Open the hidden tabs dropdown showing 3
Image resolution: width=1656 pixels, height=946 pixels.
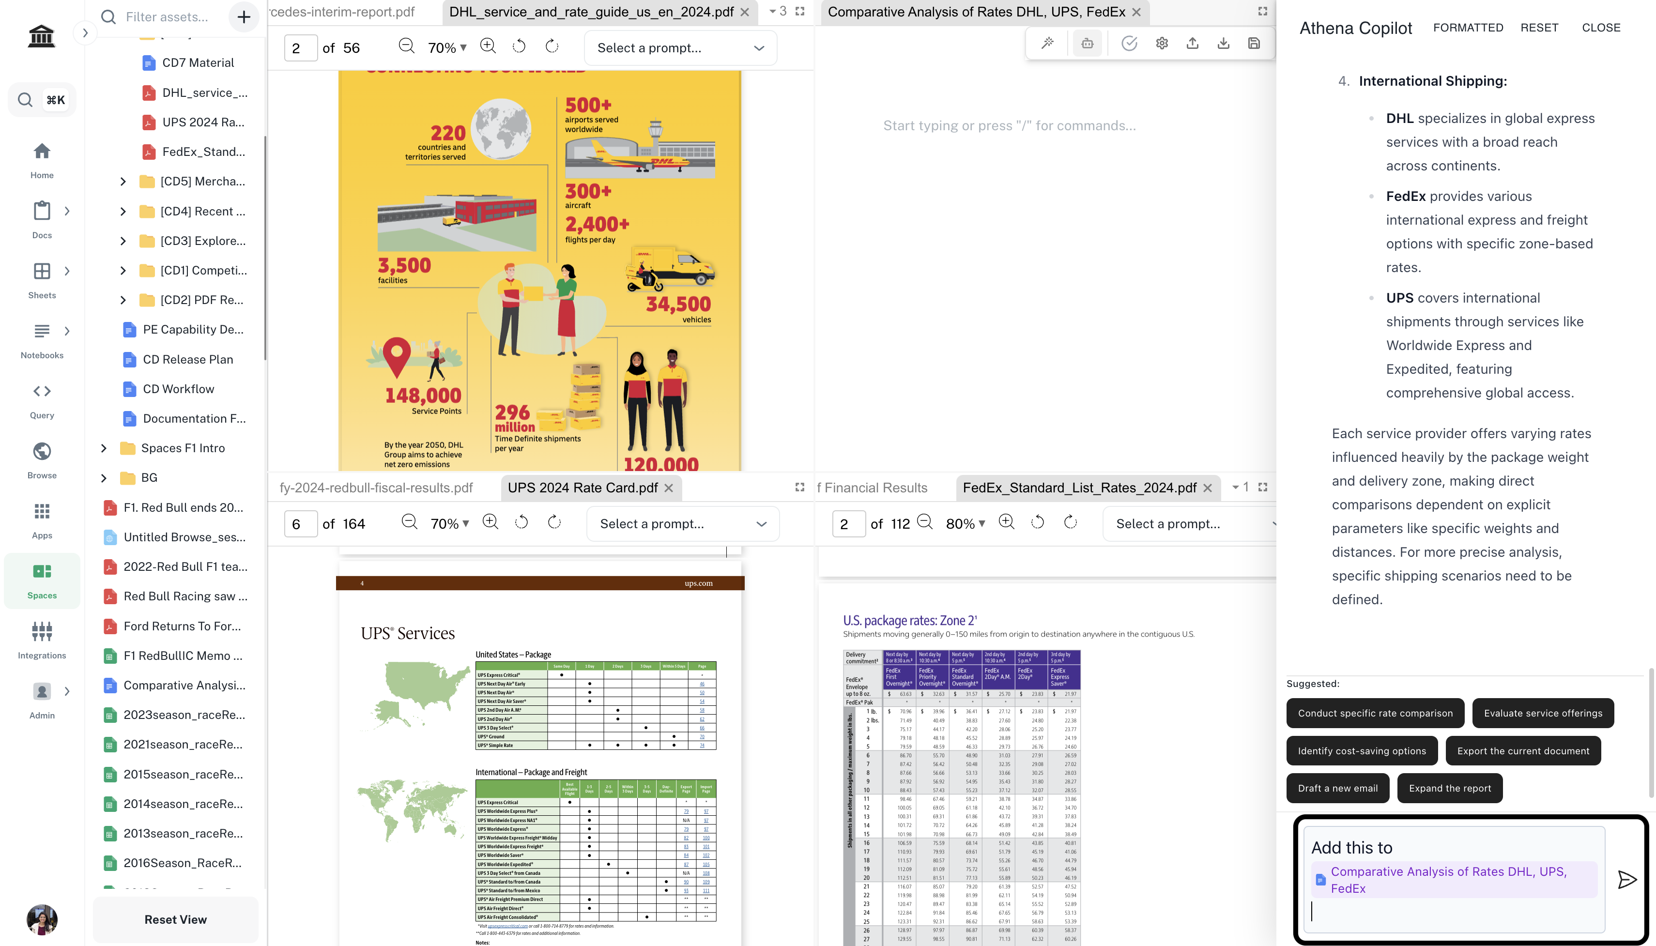[x=778, y=11]
